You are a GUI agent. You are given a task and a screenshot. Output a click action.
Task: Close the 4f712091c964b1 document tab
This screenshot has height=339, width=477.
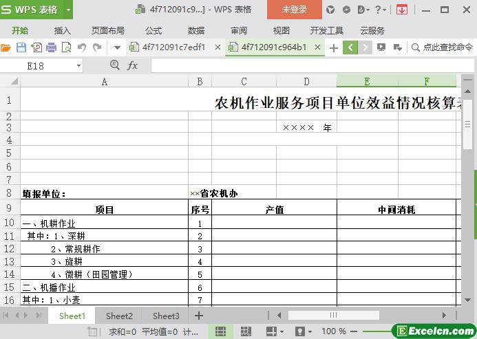317,47
